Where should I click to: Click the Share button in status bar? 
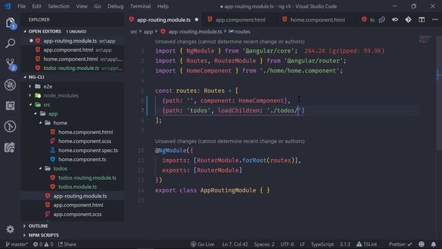click(67, 244)
